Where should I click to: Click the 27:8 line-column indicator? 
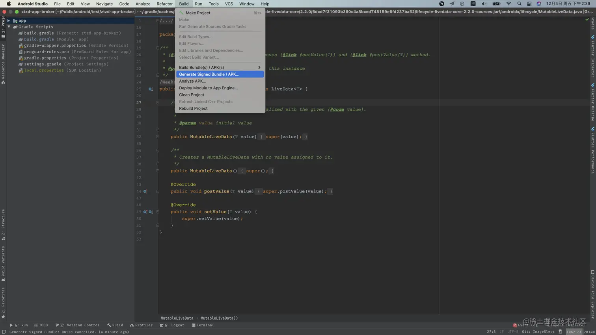[491, 332]
